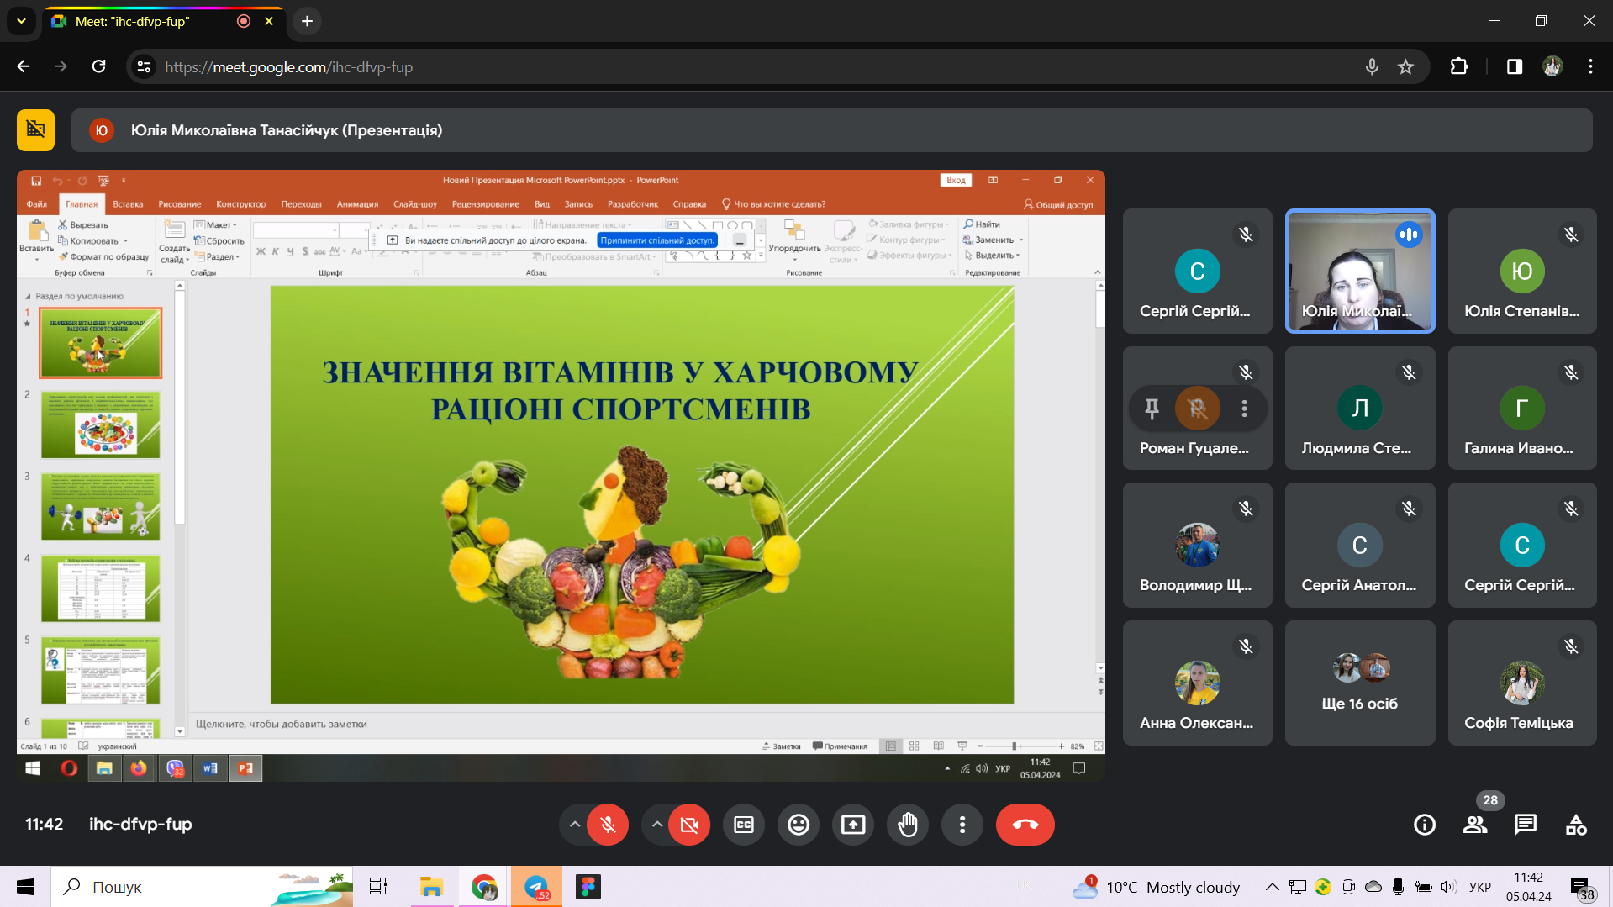The height and width of the screenshot is (907, 1613).
Task: Turn on camera in Meet controls
Action: [x=689, y=825]
